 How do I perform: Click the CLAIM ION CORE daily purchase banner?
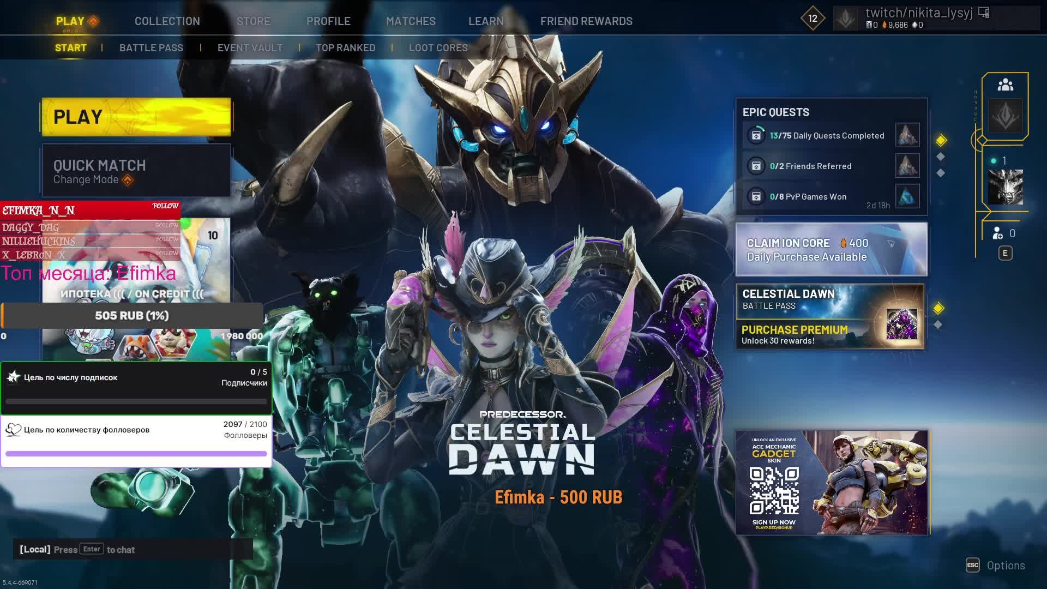832,249
